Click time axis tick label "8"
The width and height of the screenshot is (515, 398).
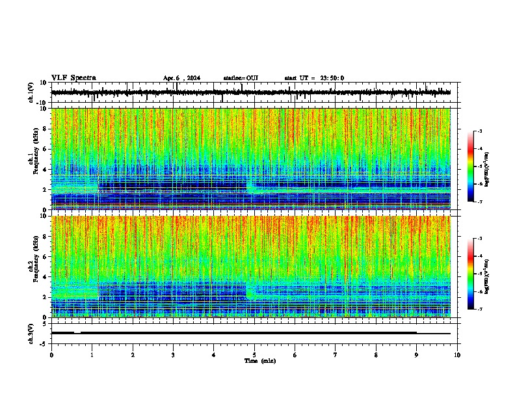pyautogui.click(x=376, y=355)
